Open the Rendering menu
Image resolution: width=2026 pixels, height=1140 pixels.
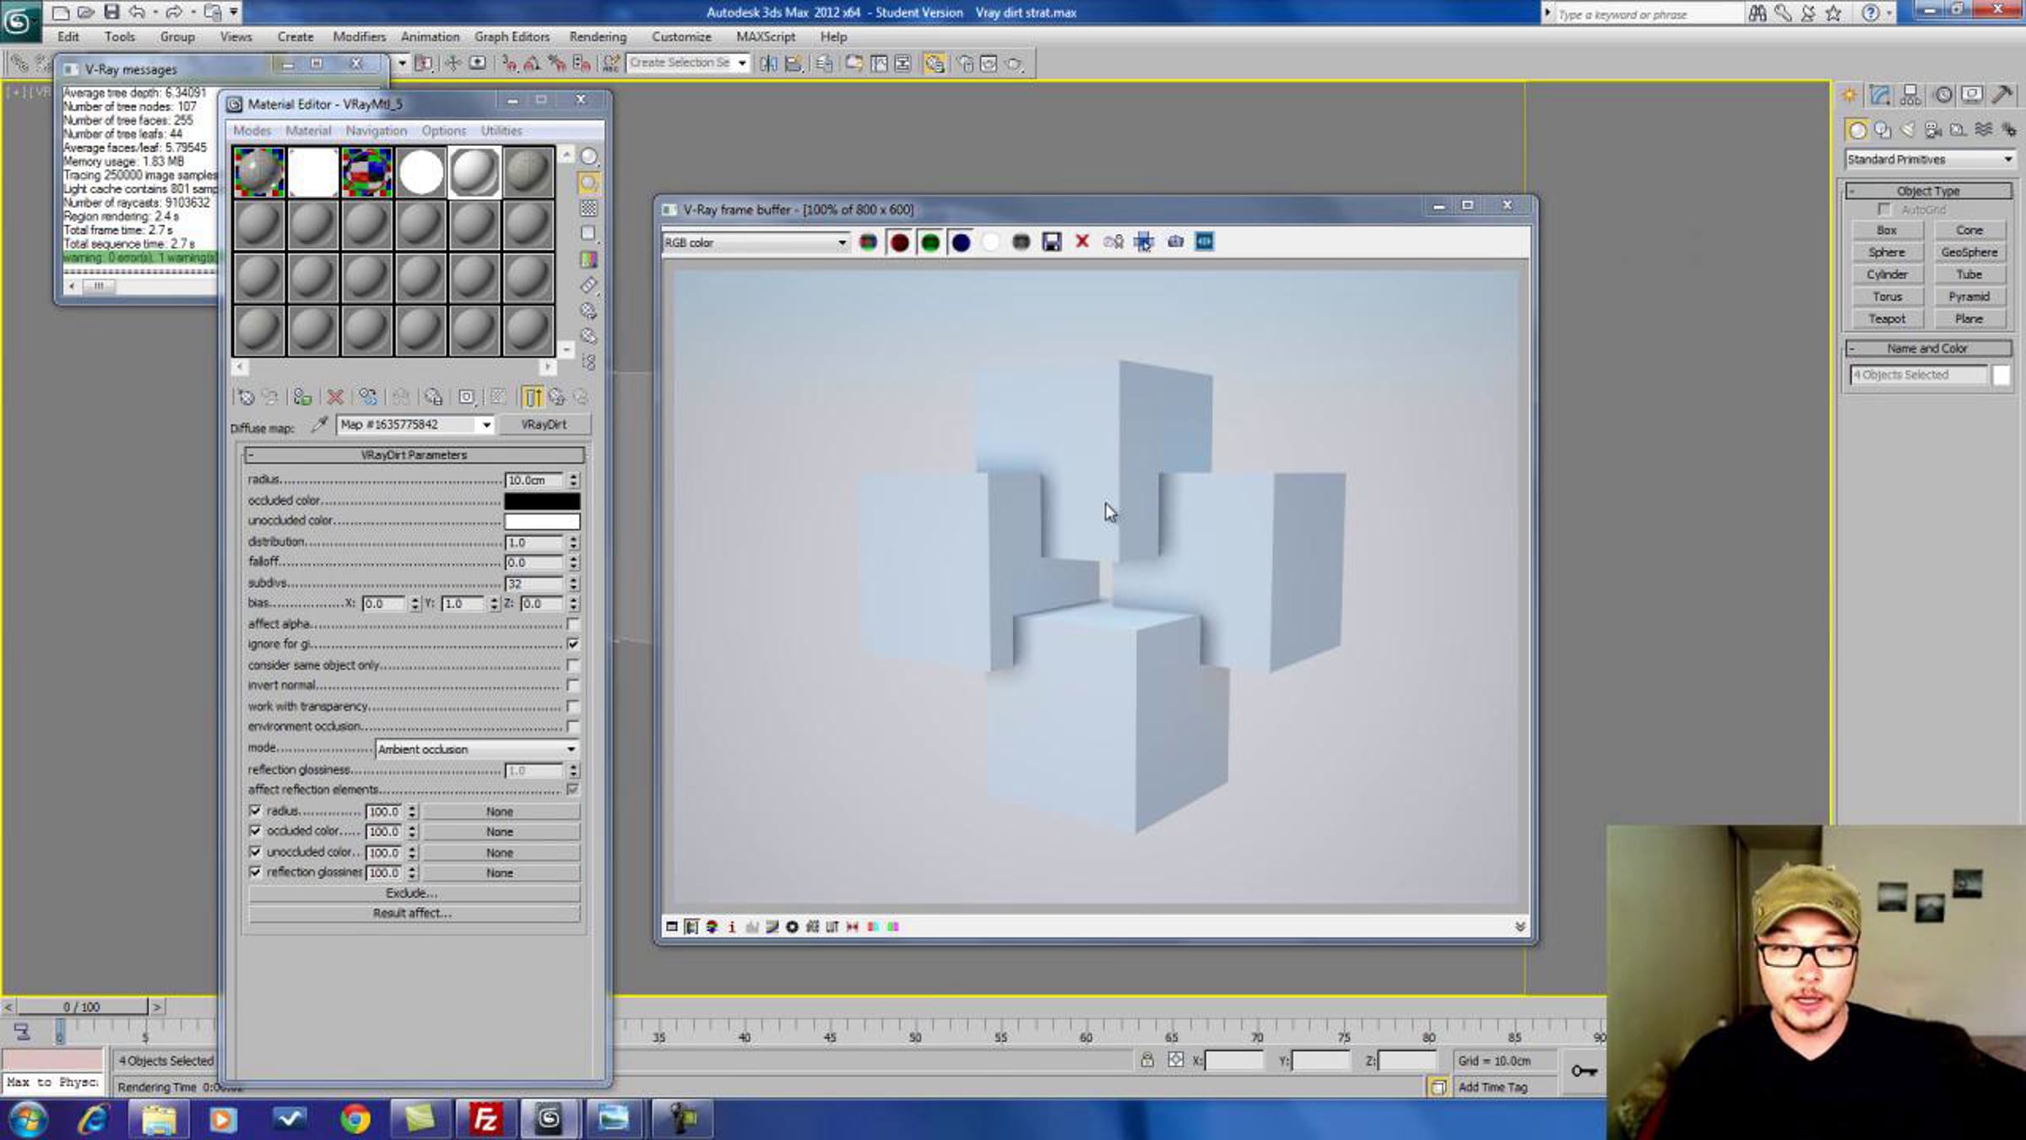pyautogui.click(x=597, y=37)
